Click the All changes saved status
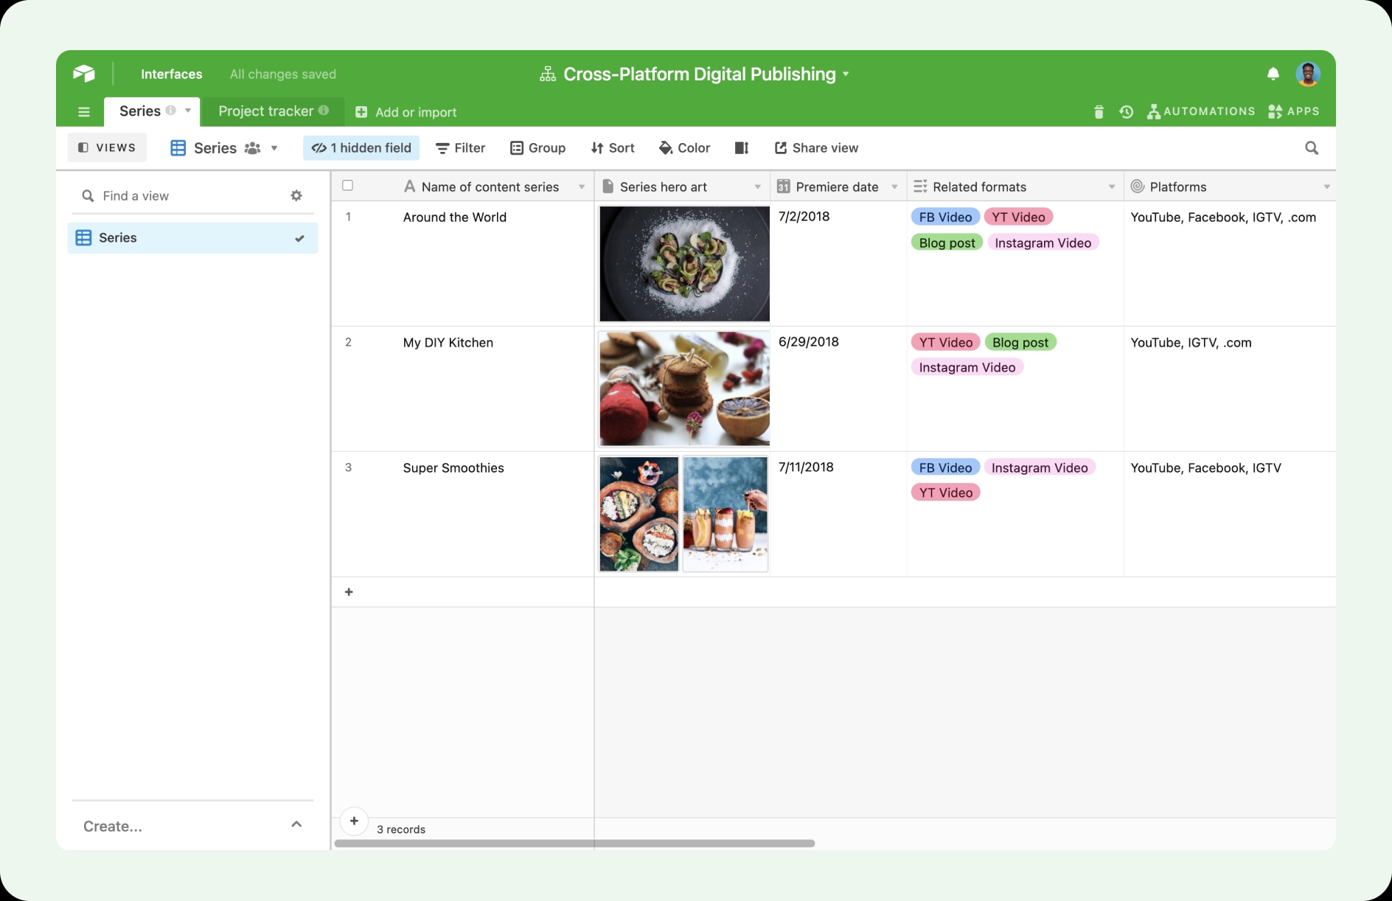Screen dimensions: 1392x901 (283, 74)
